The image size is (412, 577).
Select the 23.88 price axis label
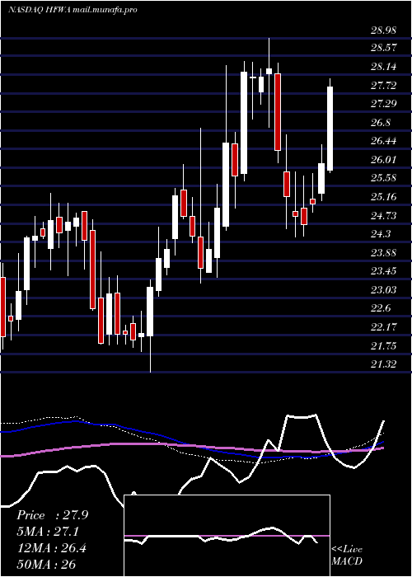click(x=384, y=253)
